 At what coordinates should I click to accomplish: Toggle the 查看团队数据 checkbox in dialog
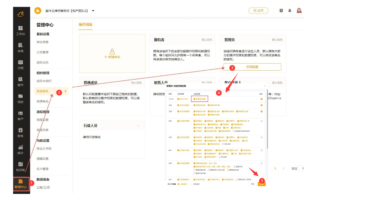pyautogui.click(x=195, y=99)
